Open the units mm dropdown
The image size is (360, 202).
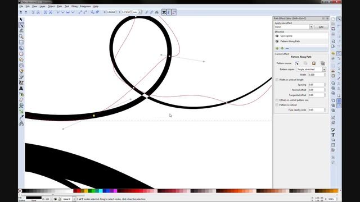click(140, 12)
